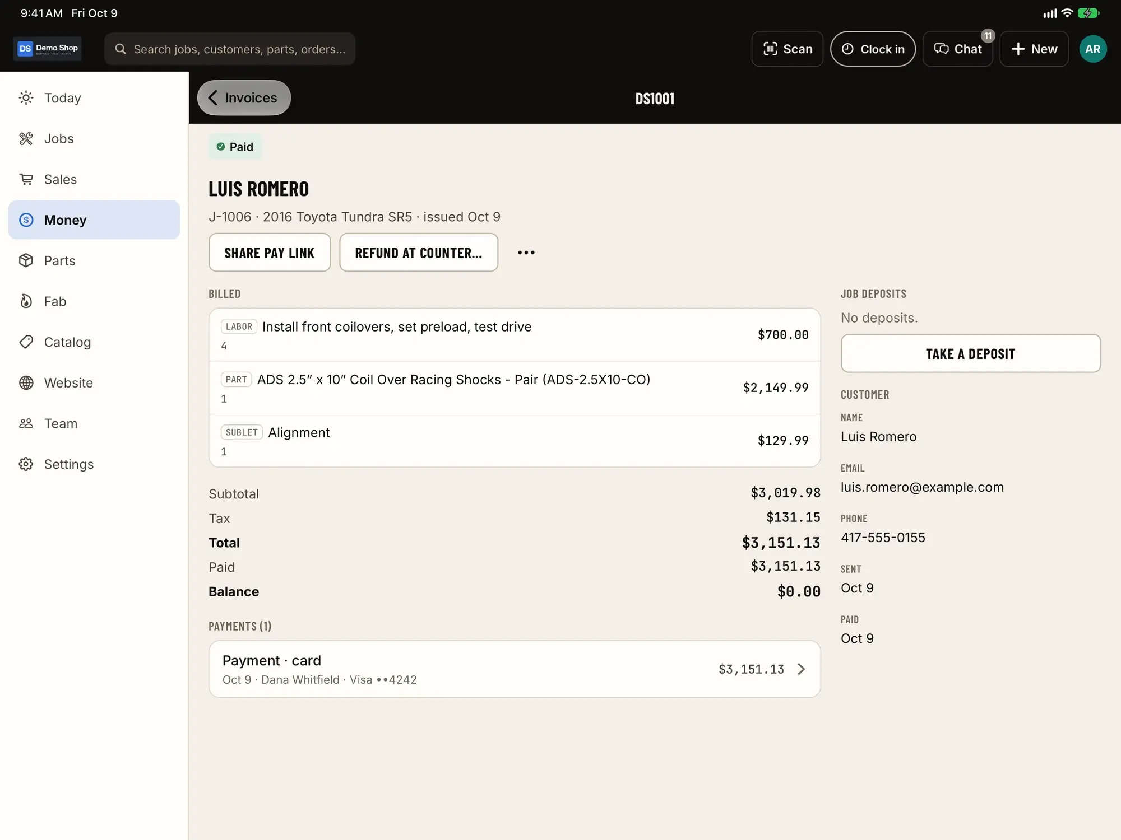The image size is (1121, 840).
Task: Go to Catalog
Action: click(94, 342)
